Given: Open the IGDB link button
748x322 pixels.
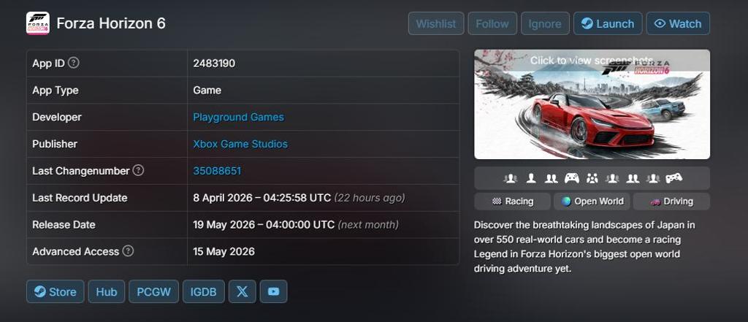Looking at the screenshot, I should point(204,291).
